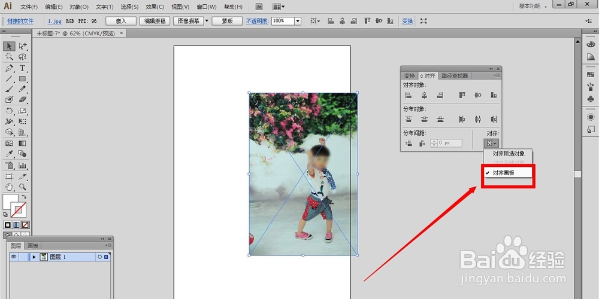The height and width of the screenshot is (299, 599).
Task: Open the Layers panel flyout menu
Action: (x=108, y=245)
